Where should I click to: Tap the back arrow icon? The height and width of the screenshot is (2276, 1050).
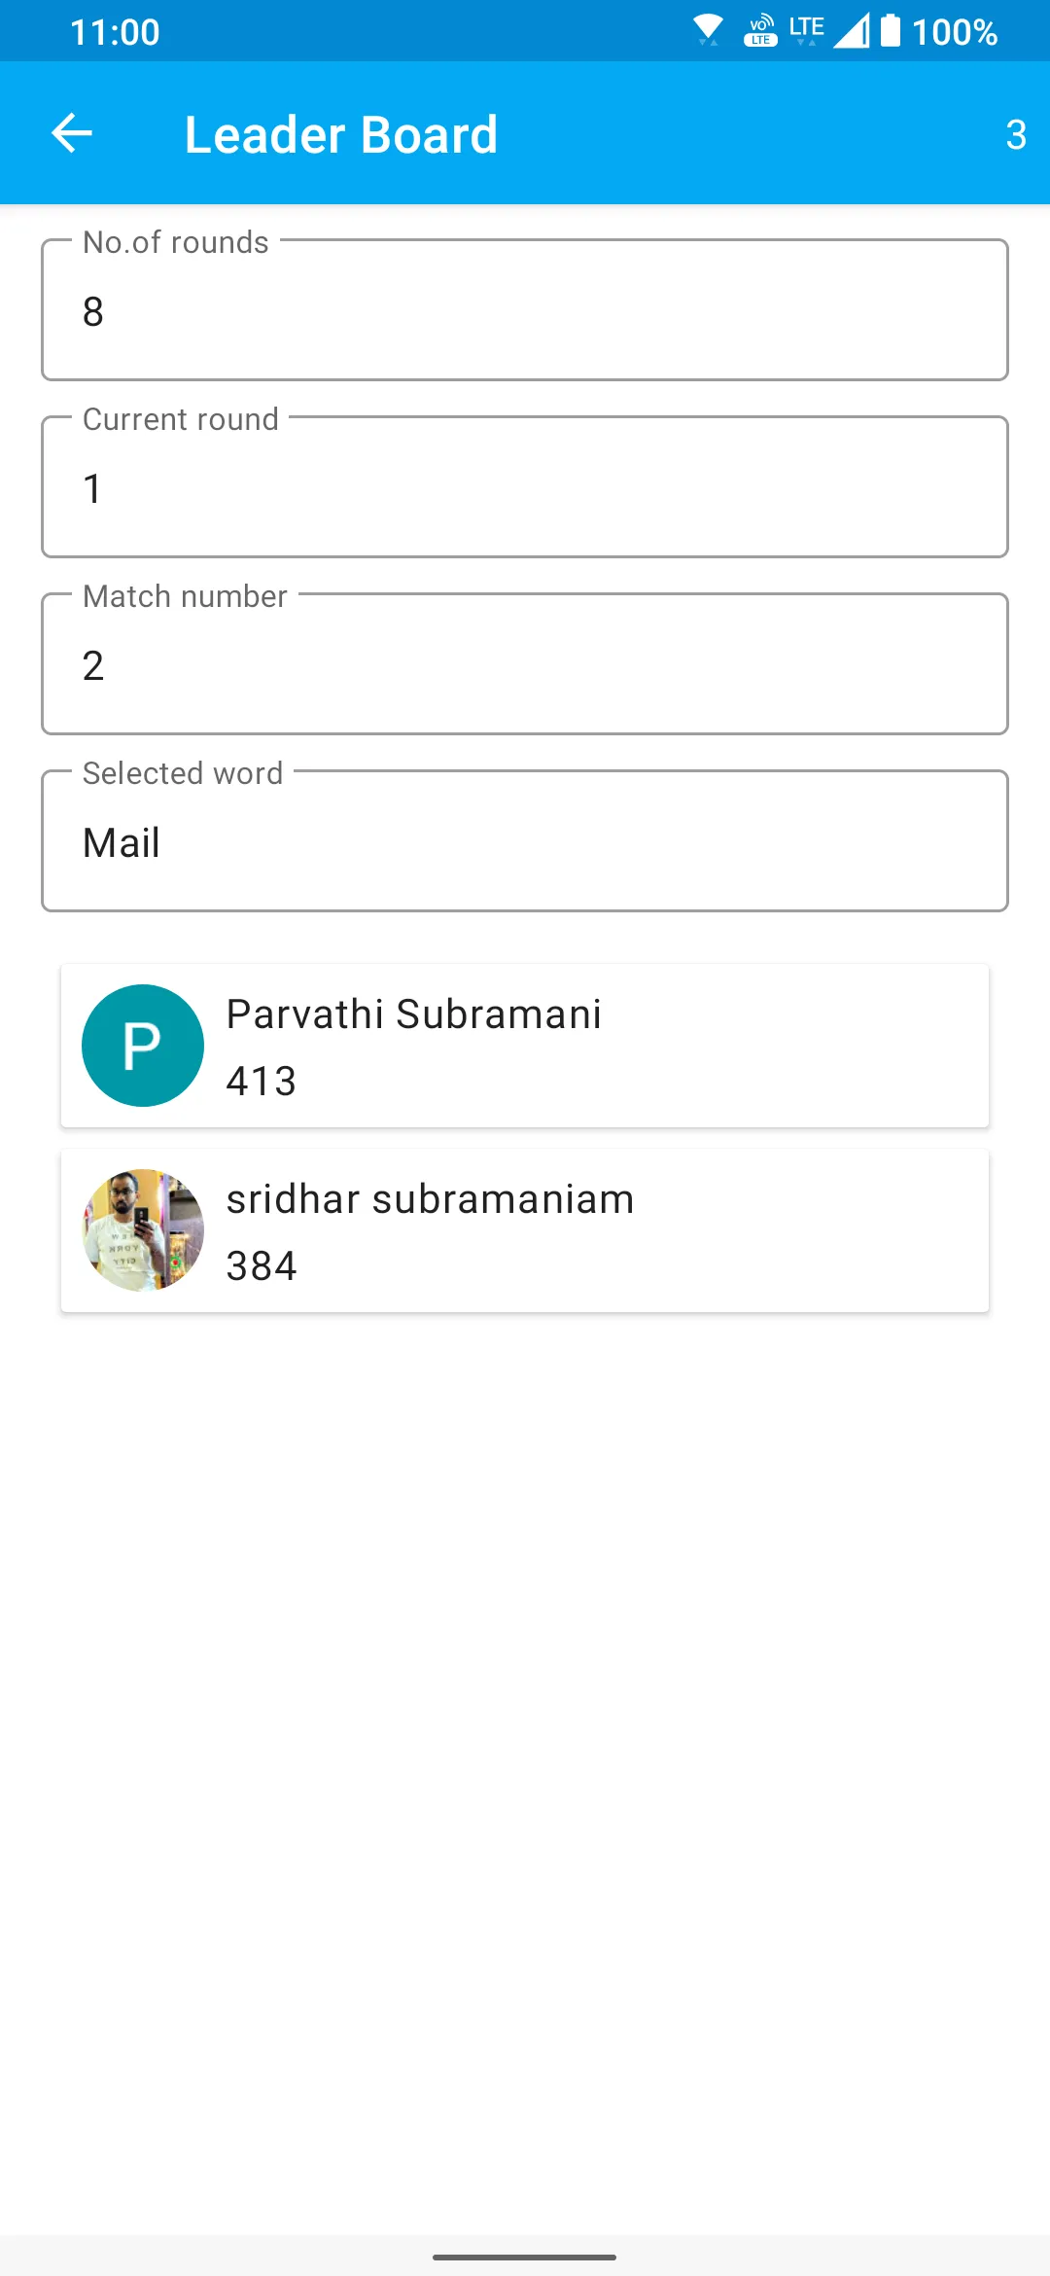click(71, 133)
